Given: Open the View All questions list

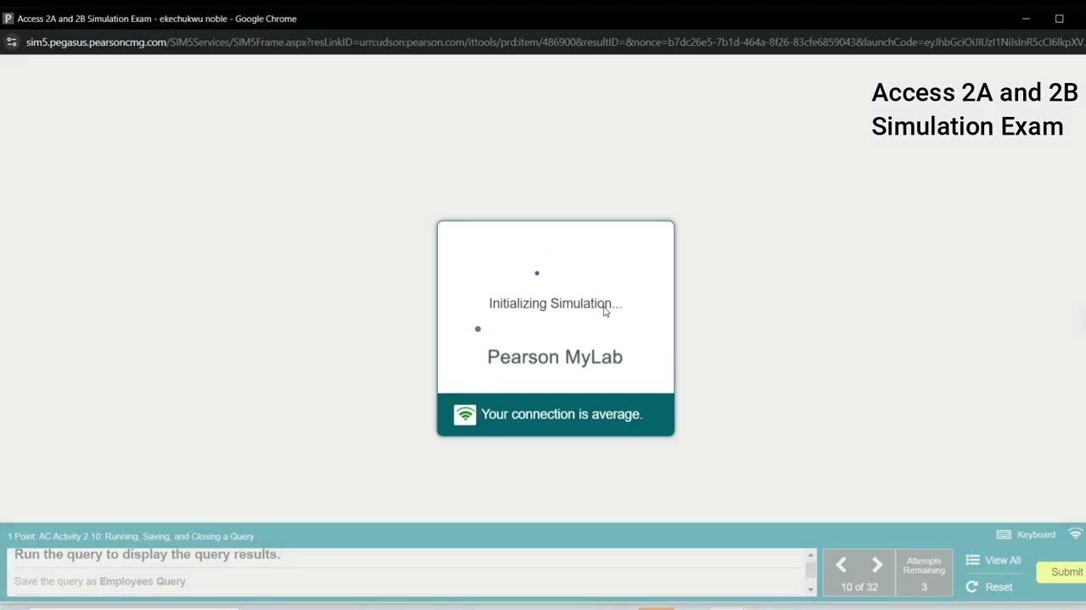Looking at the screenshot, I should [993, 560].
